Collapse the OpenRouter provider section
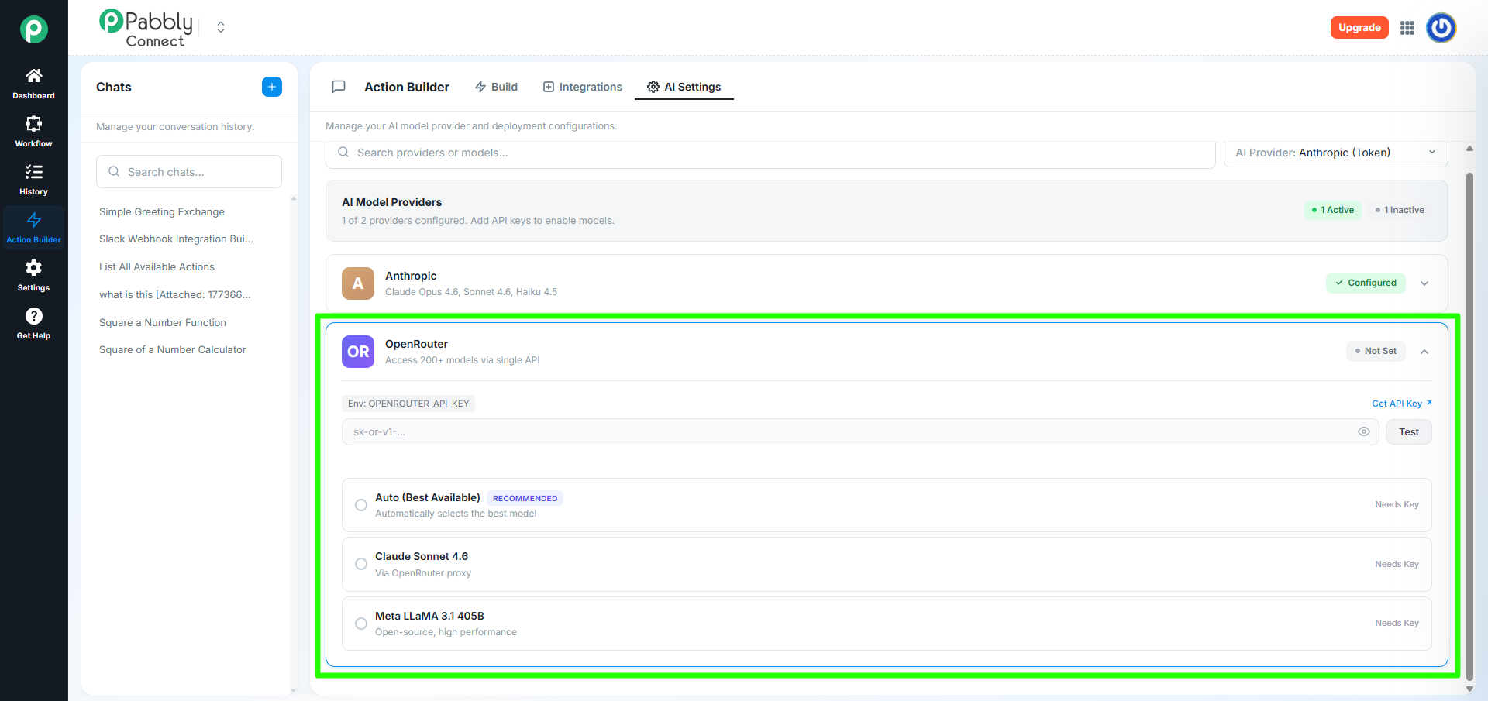 [x=1424, y=352]
